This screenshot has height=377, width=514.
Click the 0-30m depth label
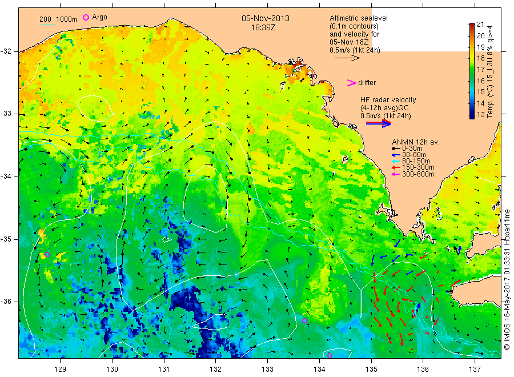[x=412, y=149]
